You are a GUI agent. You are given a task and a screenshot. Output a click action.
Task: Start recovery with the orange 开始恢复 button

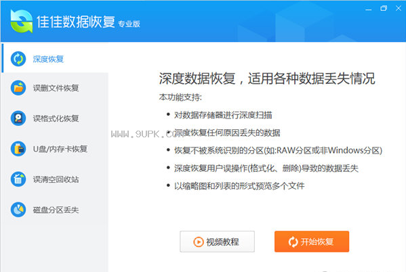click(312, 242)
